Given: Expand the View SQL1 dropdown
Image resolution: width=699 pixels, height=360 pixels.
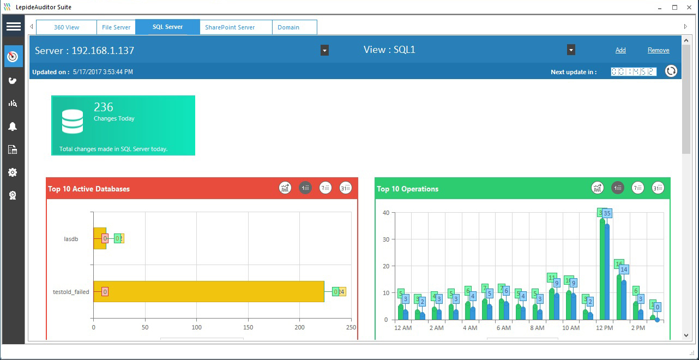Looking at the screenshot, I should pyautogui.click(x=571, y=50).
